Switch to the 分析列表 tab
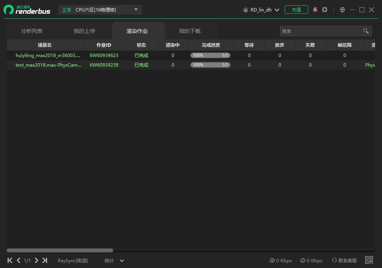 (x=32, y=31)
